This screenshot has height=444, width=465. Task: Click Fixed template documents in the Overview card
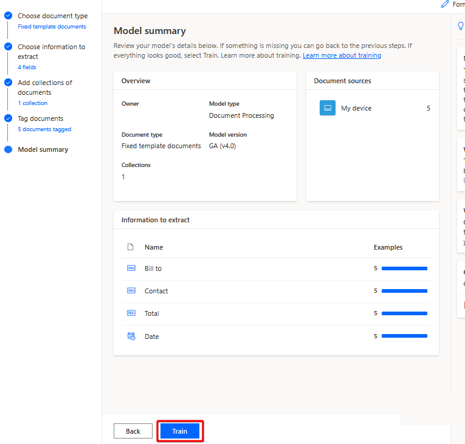[161, 146]
